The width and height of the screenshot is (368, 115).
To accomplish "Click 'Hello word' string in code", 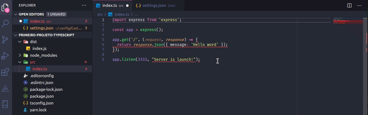I will pos(205,44).
